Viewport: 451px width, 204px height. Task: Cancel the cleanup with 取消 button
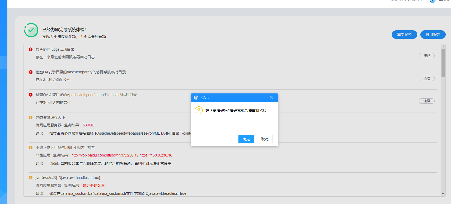click(265, 139)
